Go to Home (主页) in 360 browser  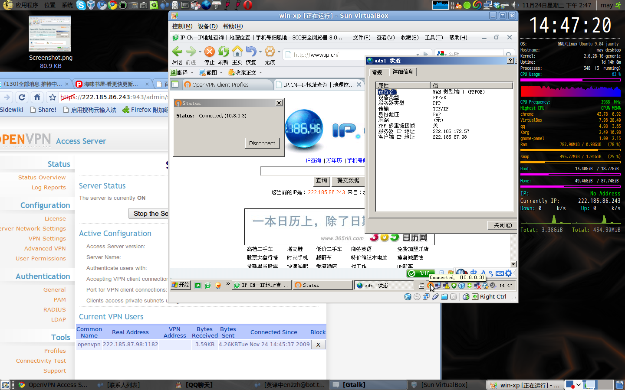point(237,52)
